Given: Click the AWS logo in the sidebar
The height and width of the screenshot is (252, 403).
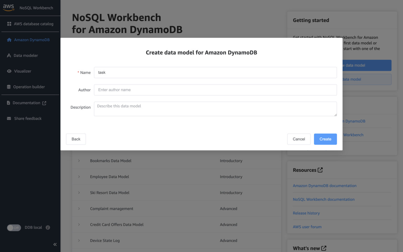Looking at the screenshot, I should 8,8.
